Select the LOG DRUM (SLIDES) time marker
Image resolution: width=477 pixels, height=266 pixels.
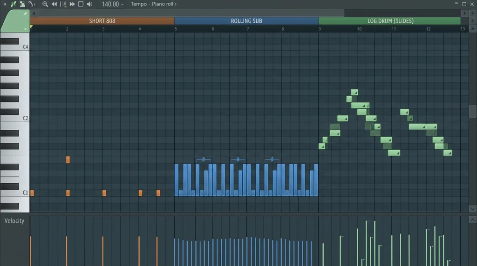[390, 20]
